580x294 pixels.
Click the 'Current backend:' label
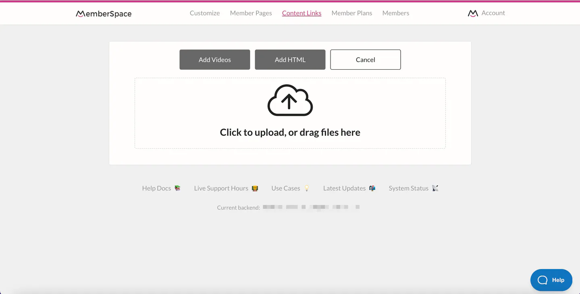click(239, 207)
